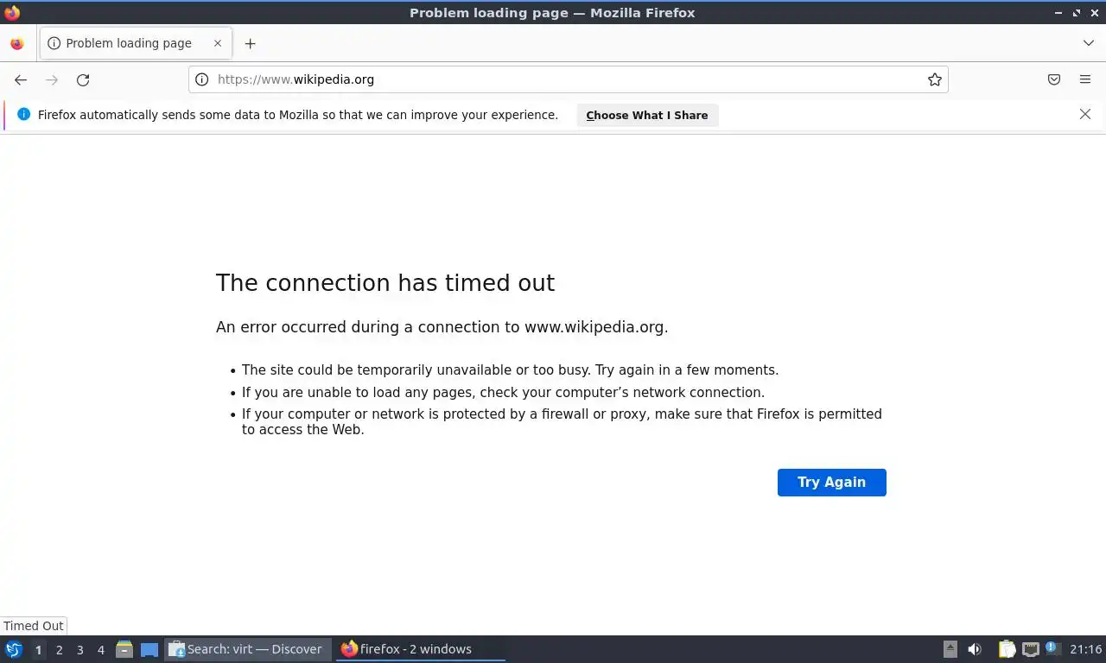Click the forward navigation arrow

coord(52,79)
